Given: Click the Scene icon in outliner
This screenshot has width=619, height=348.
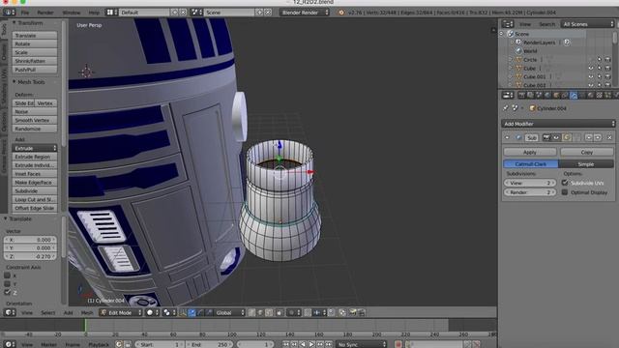Looking at the screenshot, I should [510, 34].
